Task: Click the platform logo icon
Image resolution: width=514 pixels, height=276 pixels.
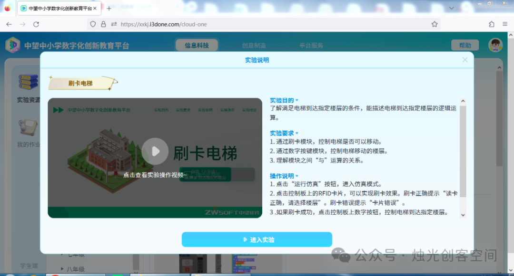Action: tap(13, 45)
